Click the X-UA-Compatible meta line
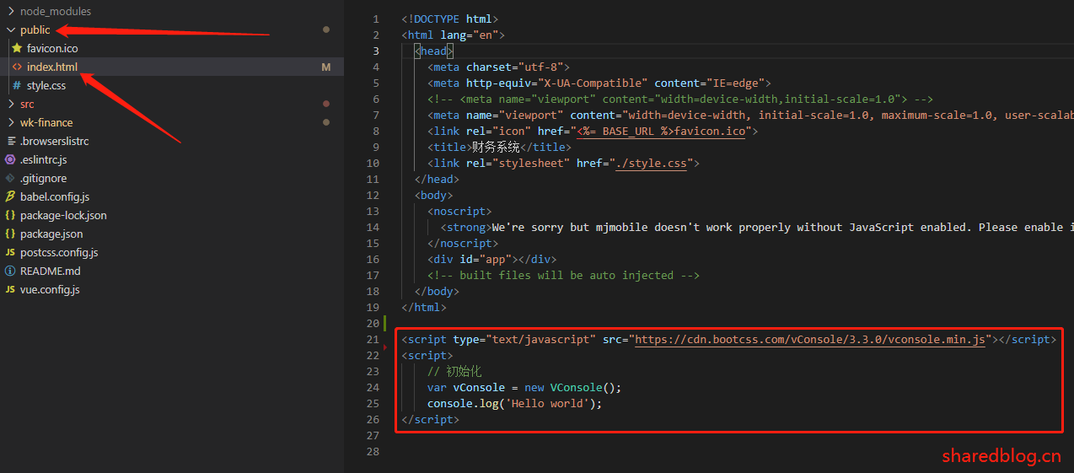The width and height of the screenshot is (1074, 473). (600, 83)
